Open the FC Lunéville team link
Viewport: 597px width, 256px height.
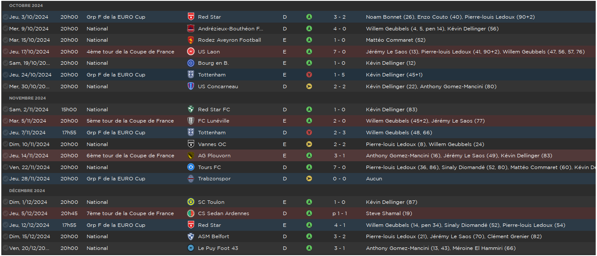pos(214,121)
